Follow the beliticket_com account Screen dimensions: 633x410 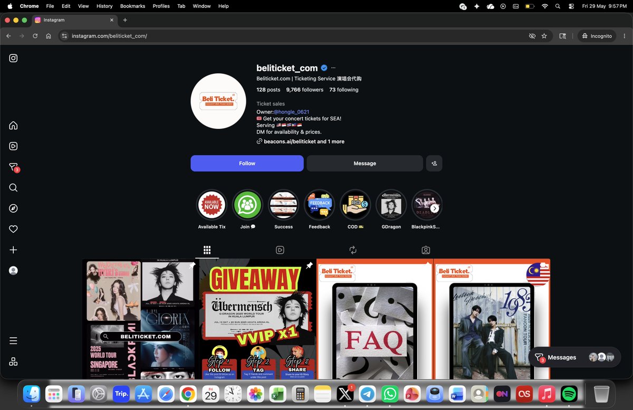click(x=247, y=164)
